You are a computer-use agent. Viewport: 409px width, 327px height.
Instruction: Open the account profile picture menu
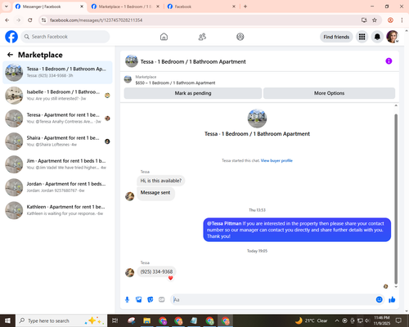(393, 37)
